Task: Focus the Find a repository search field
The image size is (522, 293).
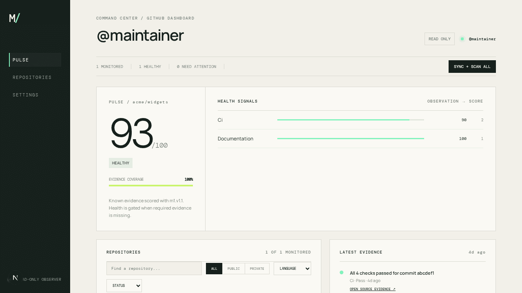Action: 154,269
